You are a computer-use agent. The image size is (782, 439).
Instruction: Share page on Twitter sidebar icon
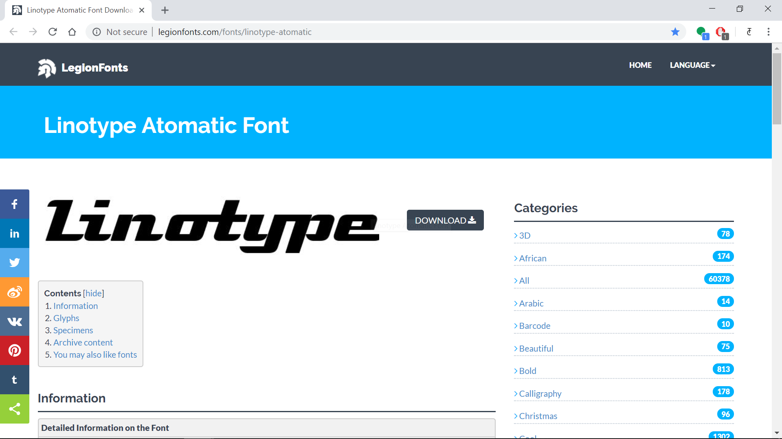click(x=15, y=263)
